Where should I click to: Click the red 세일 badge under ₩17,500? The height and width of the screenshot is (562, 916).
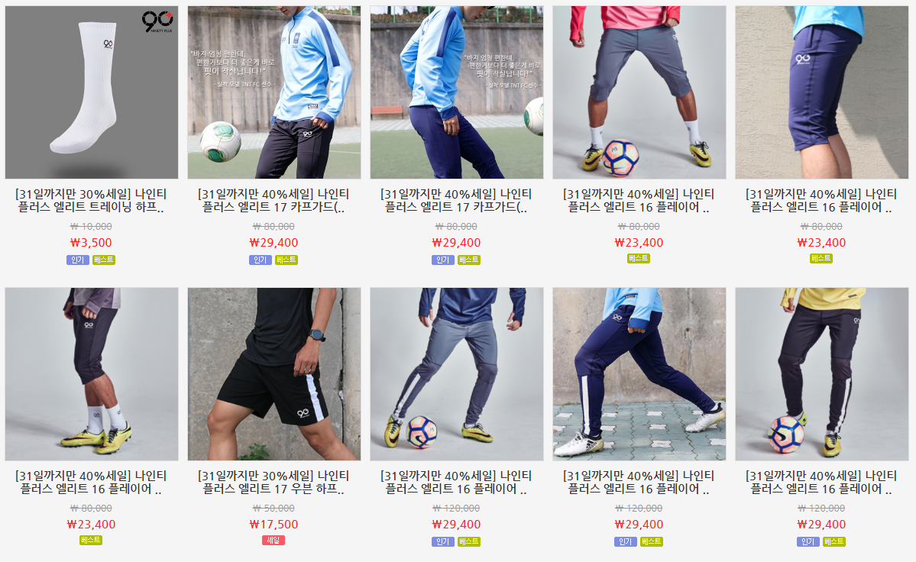tap(274, 541)
